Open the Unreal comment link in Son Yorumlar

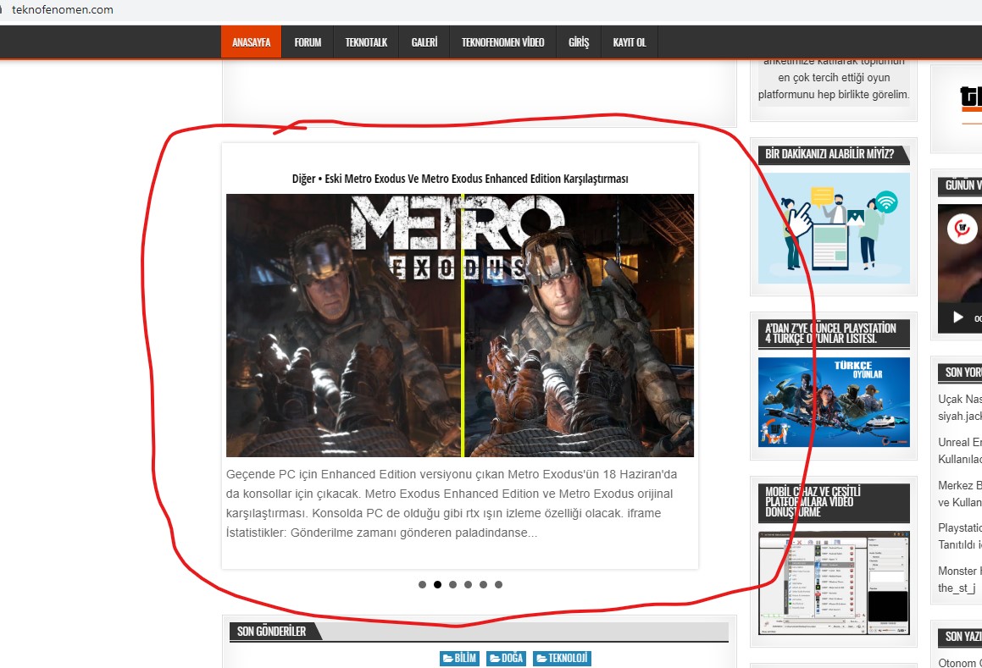[959, 450]
